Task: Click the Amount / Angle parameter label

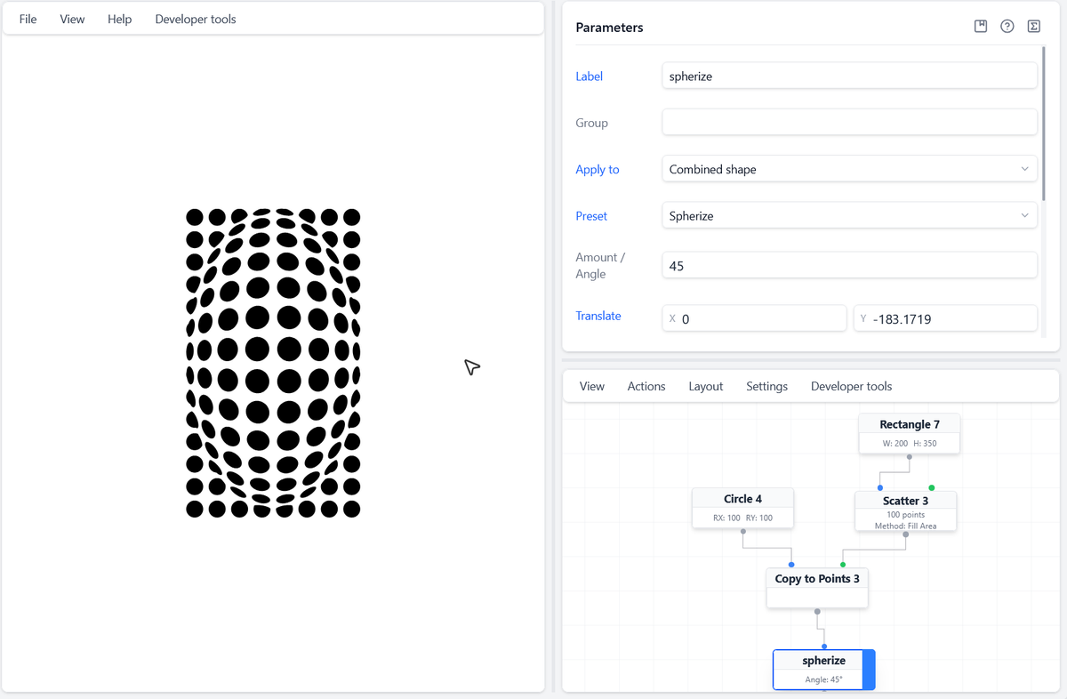Action: pos(600,266)
